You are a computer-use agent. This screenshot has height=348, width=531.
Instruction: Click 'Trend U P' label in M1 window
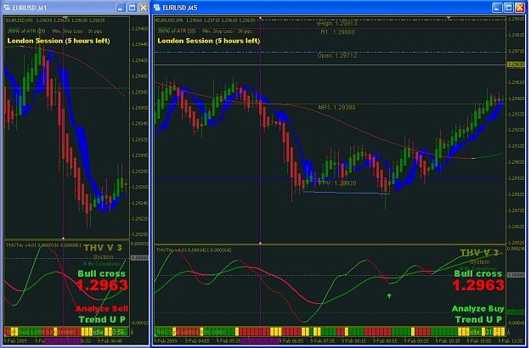[102, 320]
